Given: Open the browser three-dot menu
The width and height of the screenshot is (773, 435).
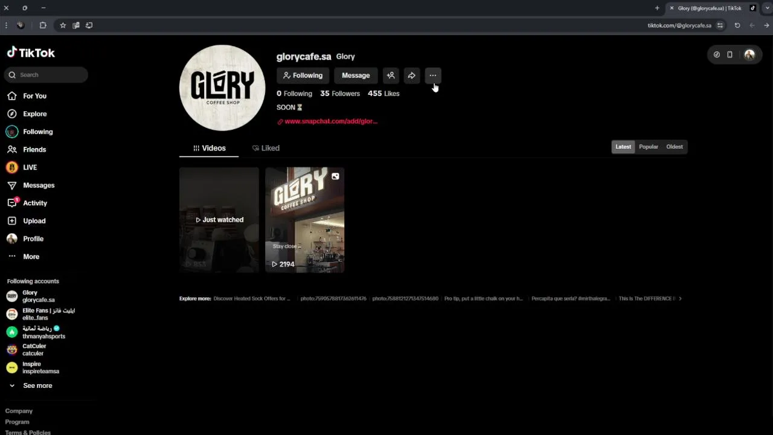Looking at the screenshot, I should (x=6, y=25).
